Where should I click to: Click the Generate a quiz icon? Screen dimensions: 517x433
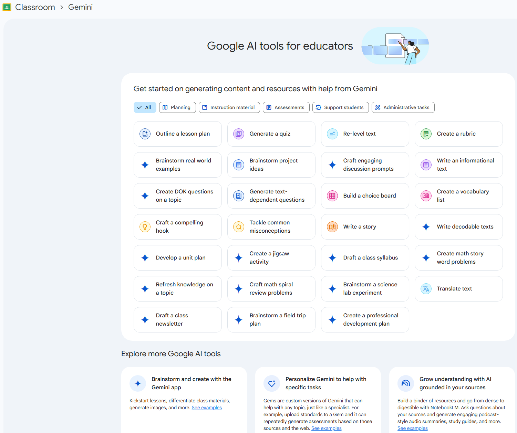point(239,134)
